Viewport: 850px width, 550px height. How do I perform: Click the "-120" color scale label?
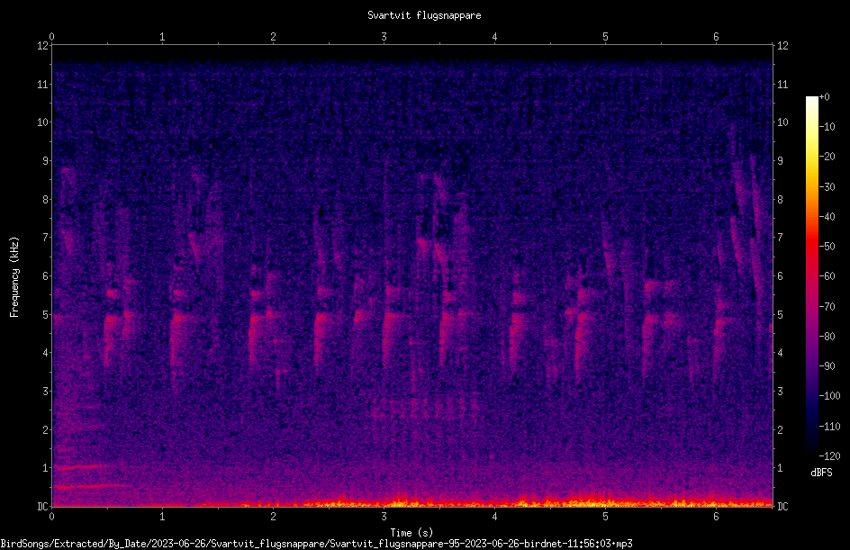pos(829,456)
